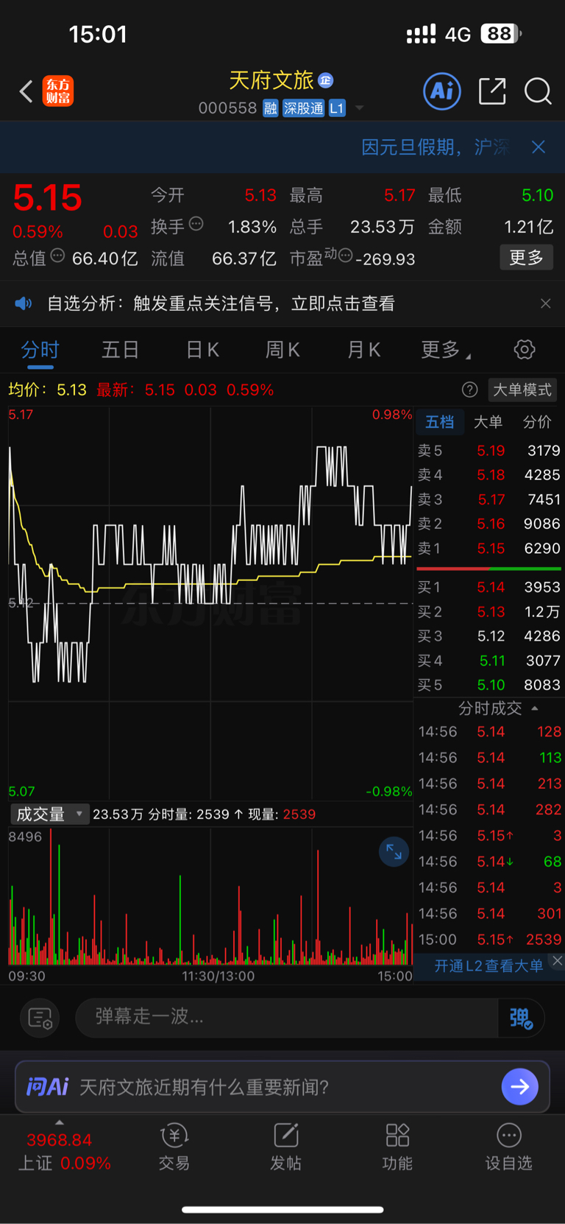The image size is (565, 1224).
Task: Open the 东方财富 logo icon
Action: 58,91
